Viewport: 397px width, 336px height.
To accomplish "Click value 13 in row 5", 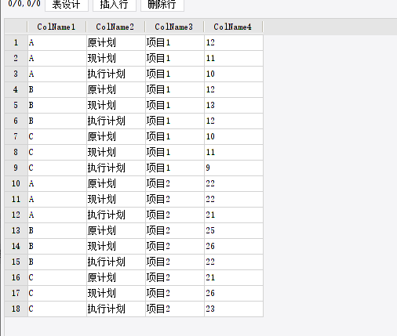I will [234, 105].
